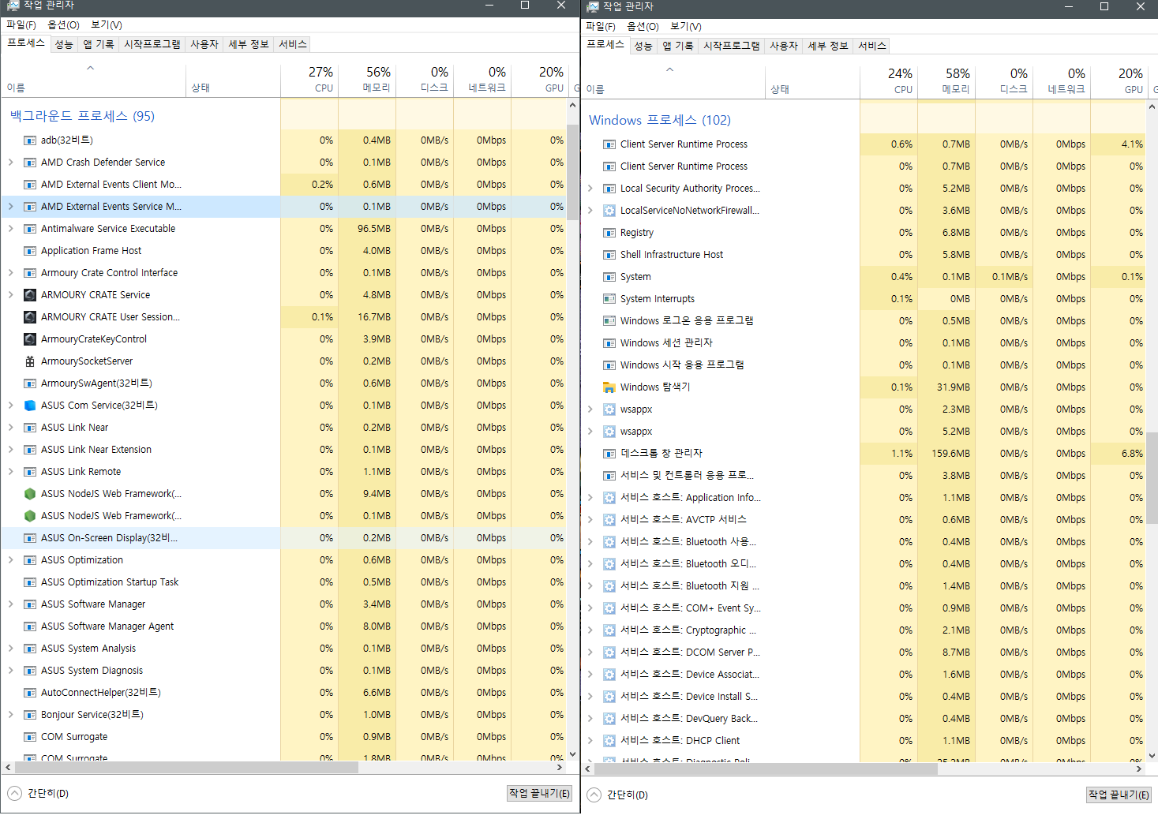Click the ARMOURY CRATE Service process icon

(x=30, y=295)
